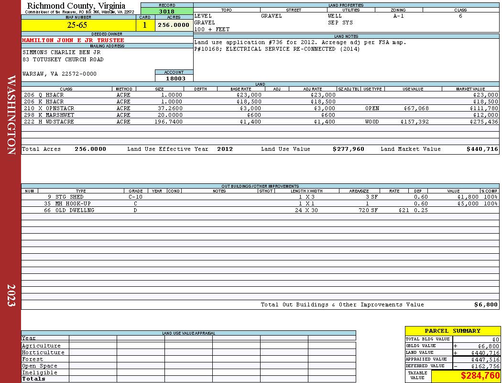
Task: Select the 210 X OPNSTACR land row
Action: tap(260, 108)
